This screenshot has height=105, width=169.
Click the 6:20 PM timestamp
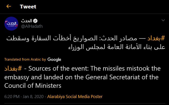(x=12, y=97)
